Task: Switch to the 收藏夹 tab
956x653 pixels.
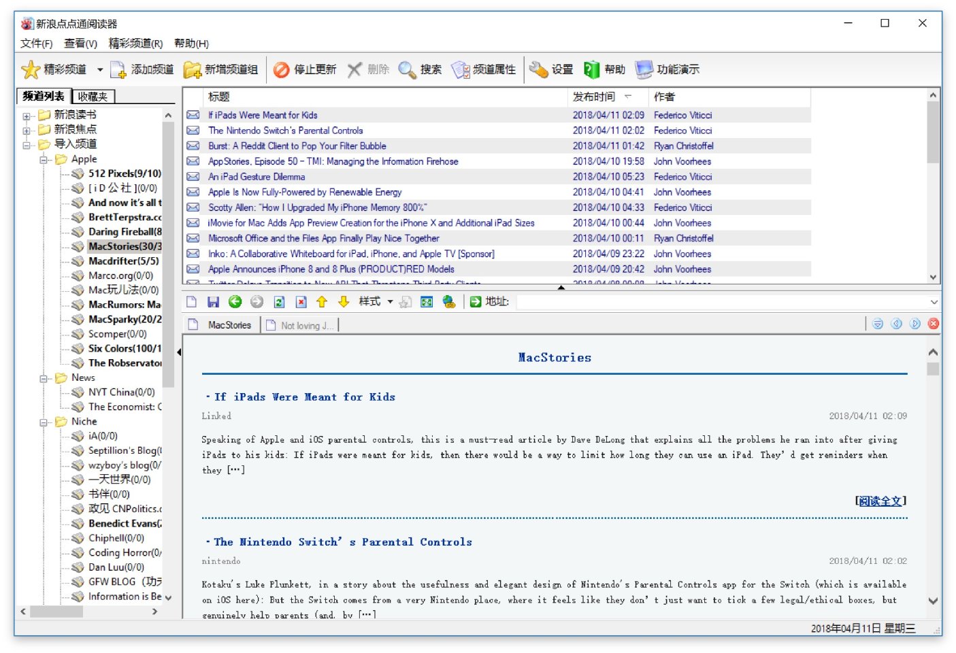Action: click(93, 97)
